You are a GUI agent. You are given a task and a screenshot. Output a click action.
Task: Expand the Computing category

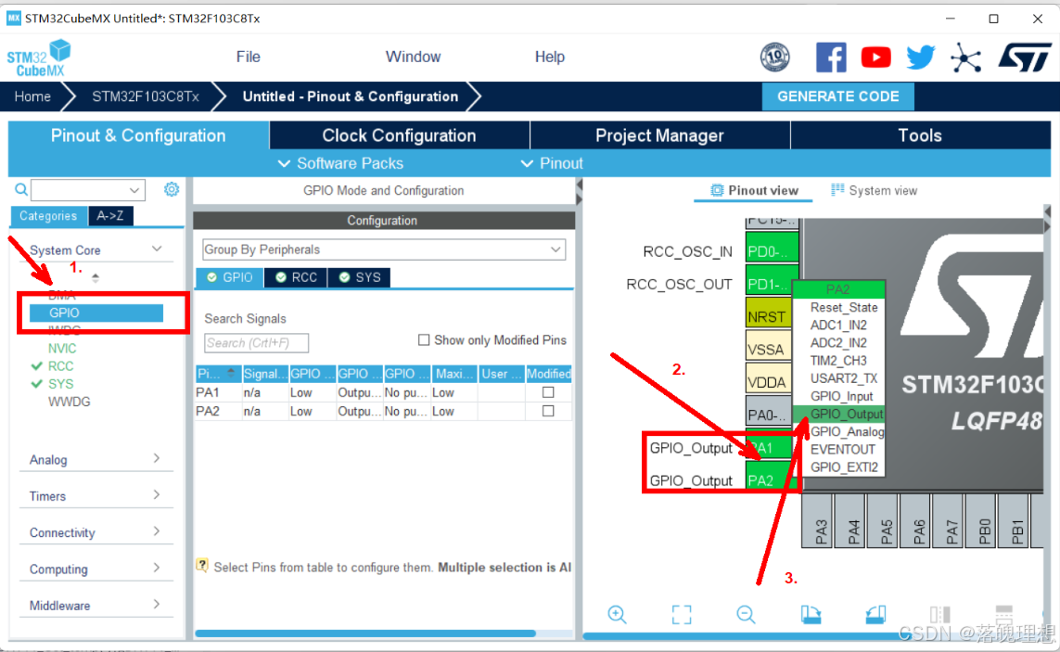157,569
